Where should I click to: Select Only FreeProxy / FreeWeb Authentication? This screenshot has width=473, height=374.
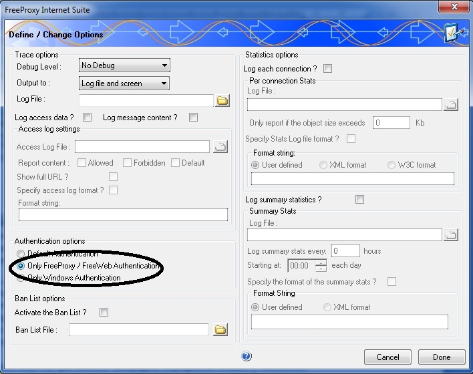(x=21, y=266)
